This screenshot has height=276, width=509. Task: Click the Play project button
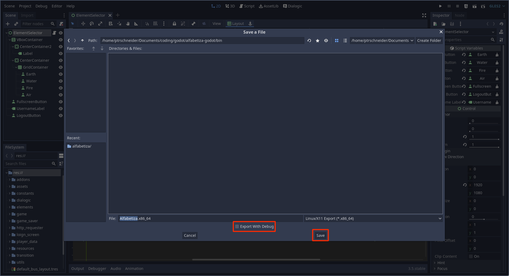click(x=440, y=6)
